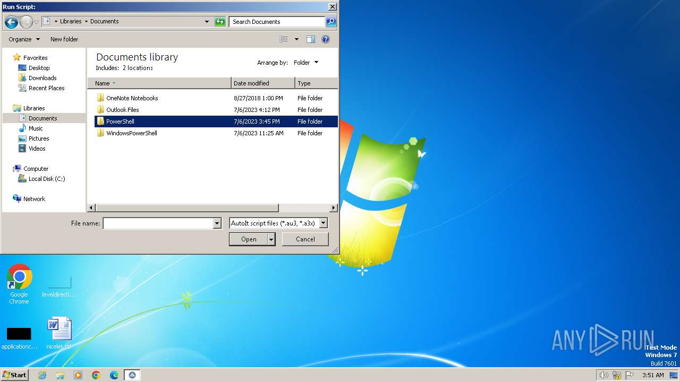Select the Google Chrome desktop icon
This screenshot has height=382, width=680.
(x=19, y=284)
